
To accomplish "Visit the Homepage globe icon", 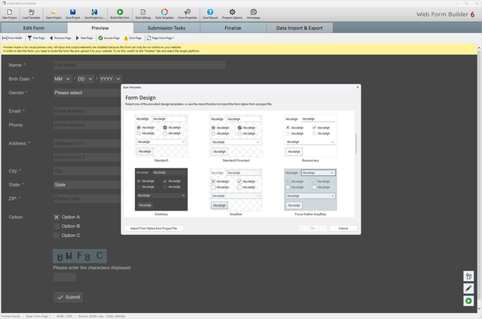I will tap(253, 14).
